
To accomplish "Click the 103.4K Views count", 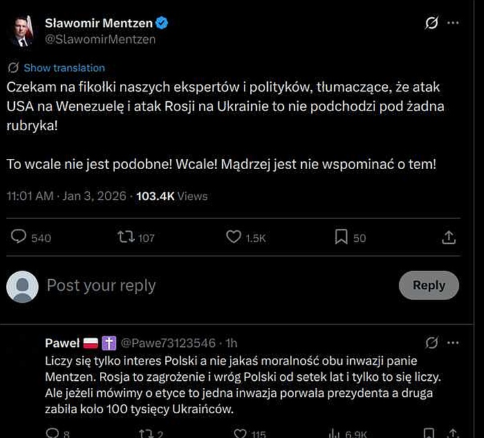I will [171, 196].
